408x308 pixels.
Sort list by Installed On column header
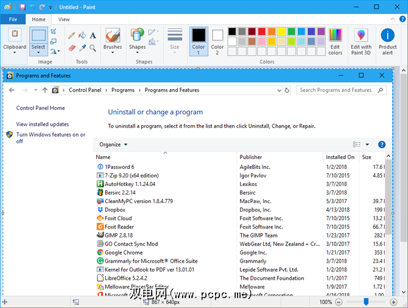[340, 157]
